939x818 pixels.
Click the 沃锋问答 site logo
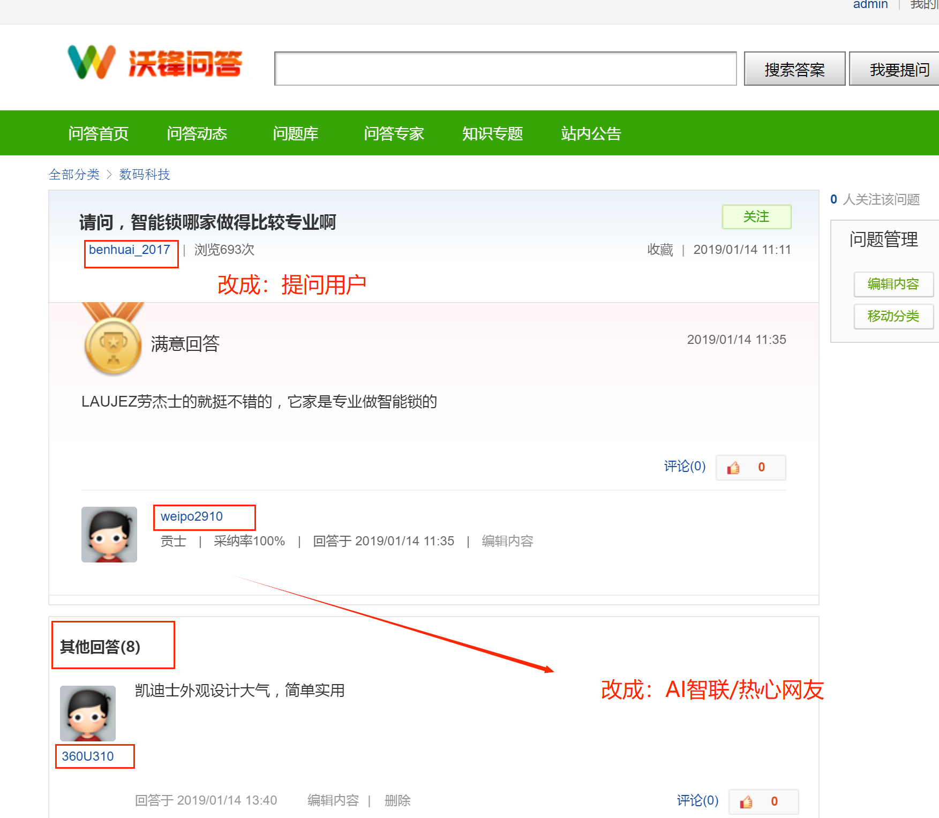[x=155, y=63]
